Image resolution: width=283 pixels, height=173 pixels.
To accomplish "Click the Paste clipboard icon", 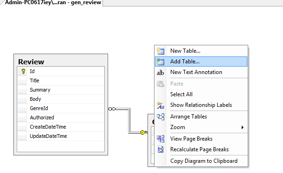I will (161, 84).
